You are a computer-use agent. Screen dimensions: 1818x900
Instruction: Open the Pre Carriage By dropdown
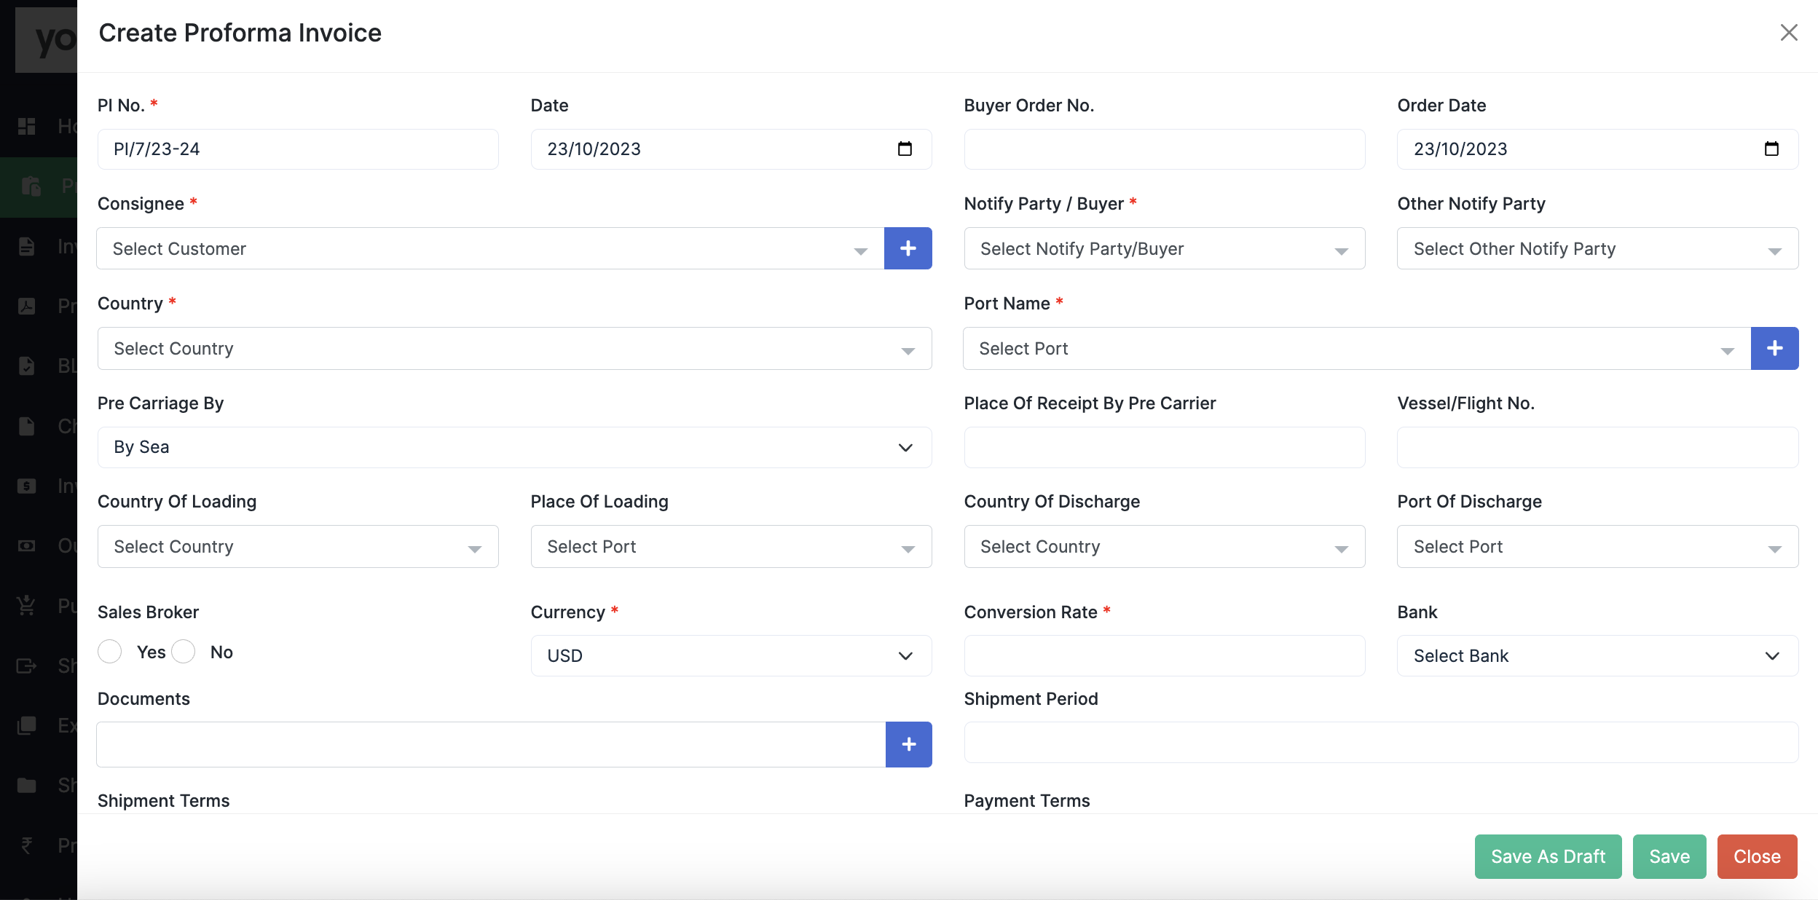(514, 447)
